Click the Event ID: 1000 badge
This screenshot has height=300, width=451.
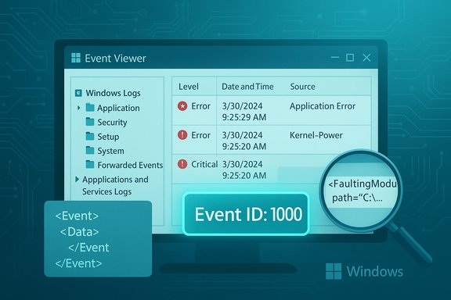(246, 214)
